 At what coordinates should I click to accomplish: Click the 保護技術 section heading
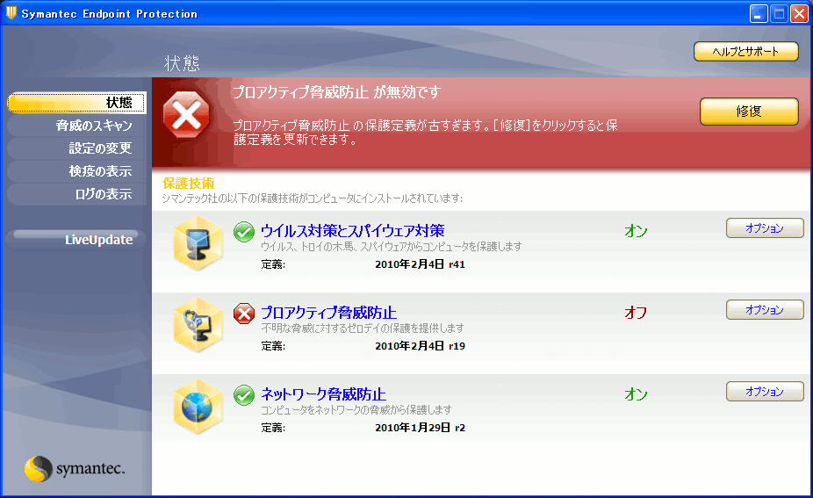pos(188,183)
